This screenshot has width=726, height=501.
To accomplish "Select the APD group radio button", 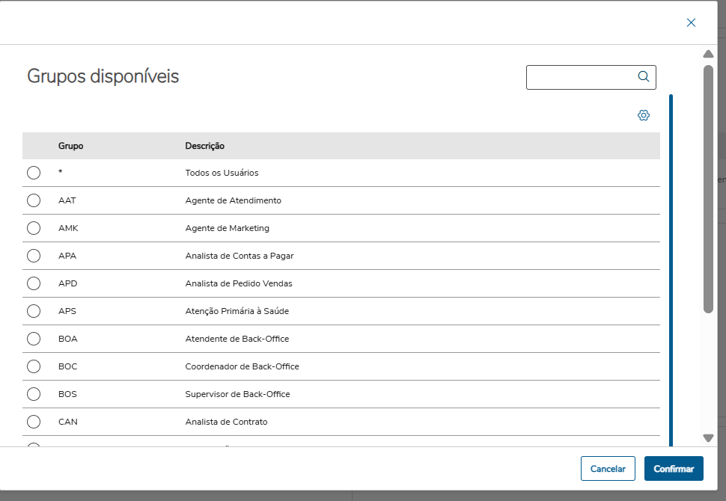I will tap(34, 283).
